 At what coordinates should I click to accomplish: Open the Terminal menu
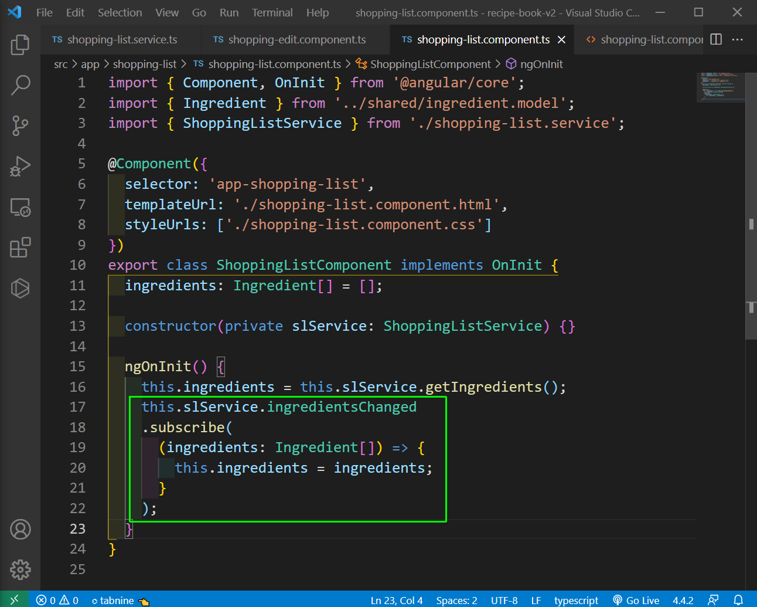[272, 12]
